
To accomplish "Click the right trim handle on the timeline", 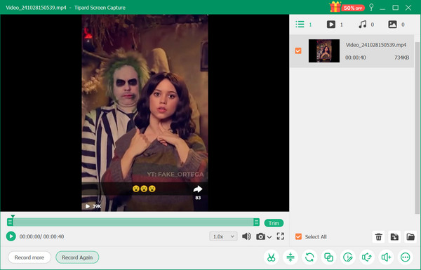I will 256,222.
